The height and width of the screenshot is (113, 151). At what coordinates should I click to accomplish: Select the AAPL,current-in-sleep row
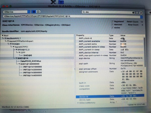tap(109, 50)
